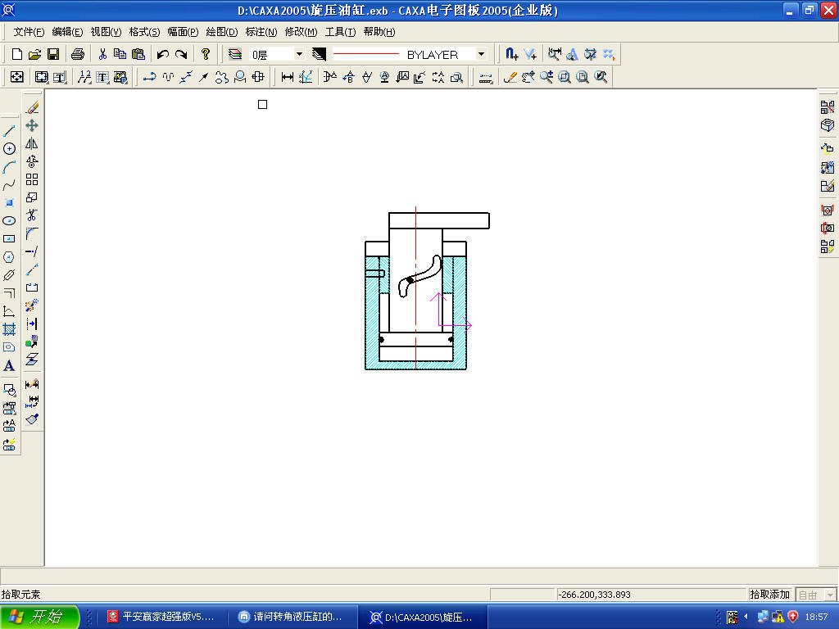Select the Mirror tool
The height and width of the screenshot is (629, 839).
tap(32, 143)
